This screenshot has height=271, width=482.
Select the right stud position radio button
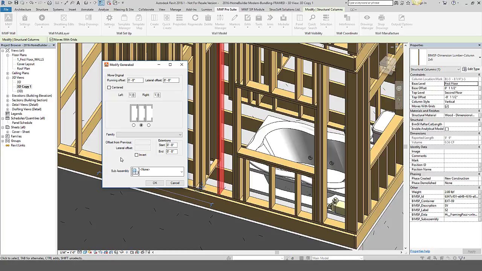pyautogui.click(x=149, y=125)
